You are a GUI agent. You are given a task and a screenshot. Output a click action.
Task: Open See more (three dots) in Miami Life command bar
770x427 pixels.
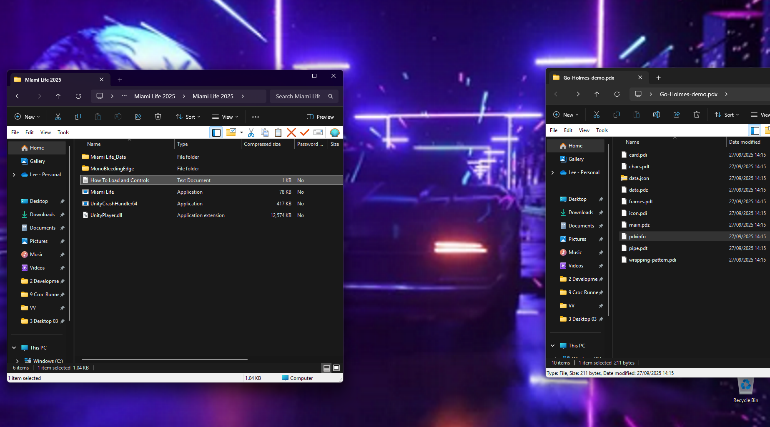(x=256, y=117)
